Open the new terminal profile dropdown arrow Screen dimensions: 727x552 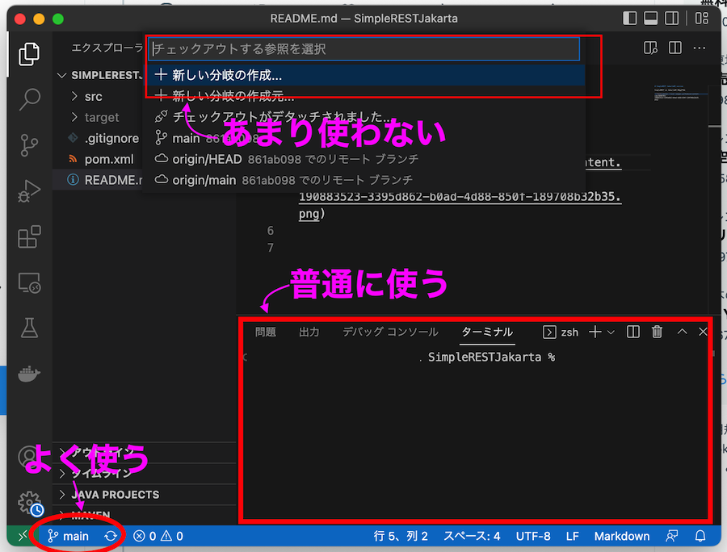611,332
